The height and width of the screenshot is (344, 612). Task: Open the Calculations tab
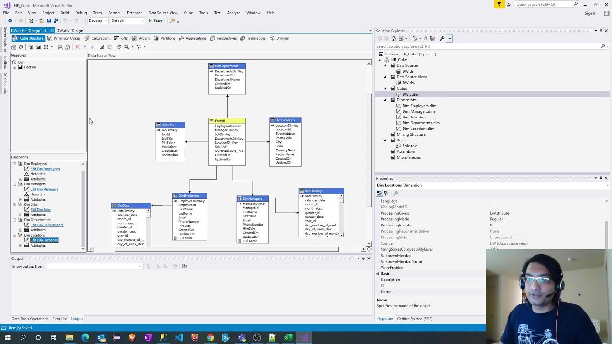(97, 38)
